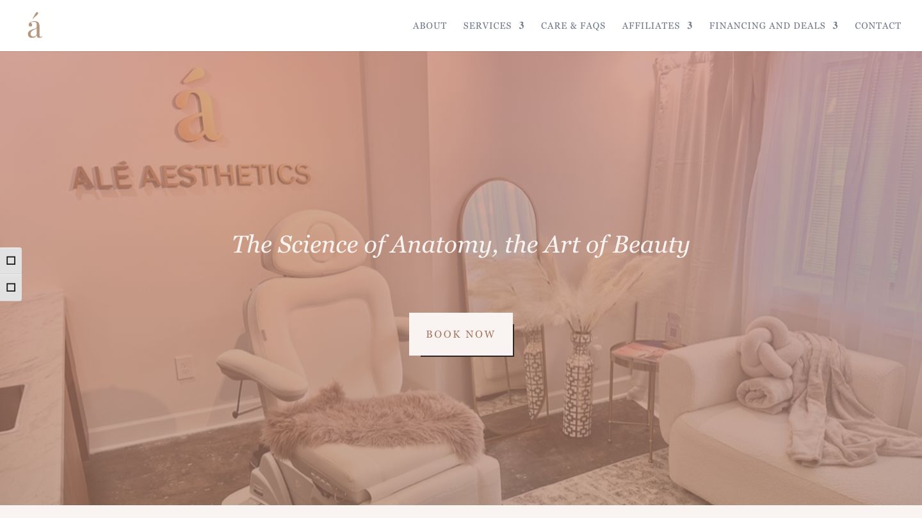
Task: Click the Science of Anatomy headline text
Action: pyautogui.click(x=461, y=245)
